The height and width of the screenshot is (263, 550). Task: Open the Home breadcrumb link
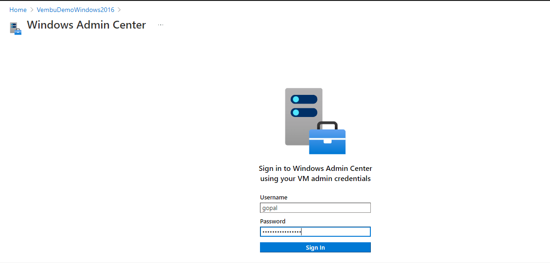pos(18,10)
